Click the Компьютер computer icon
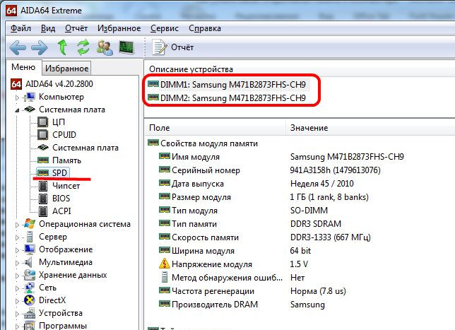The height and width of the screenshot is (330, 455). [x=30, y=97]
